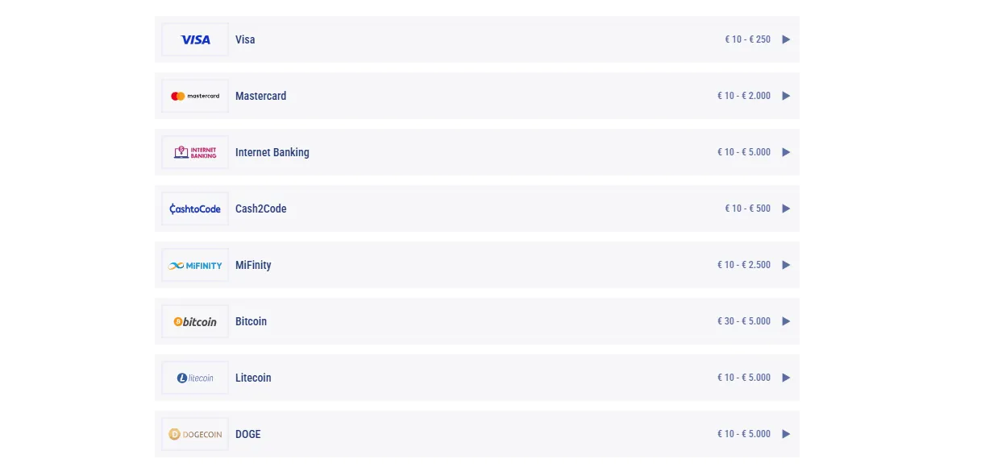985x467 pixels.
Task: Choose the CashtoCode logo icon
Action: (x=195, y=209)
